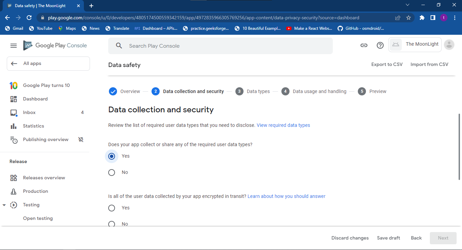Screen dimensions: 462x250
Task: Open Chrome profile avatar
Action: click(444, 18)
